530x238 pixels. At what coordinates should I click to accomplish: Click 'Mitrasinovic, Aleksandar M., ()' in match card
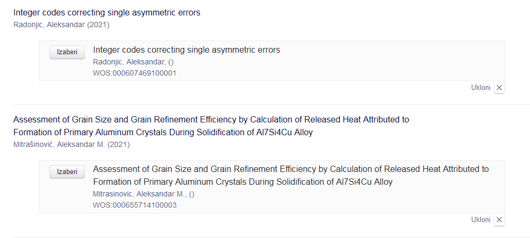pyautogui.click(x=144, y=194)
